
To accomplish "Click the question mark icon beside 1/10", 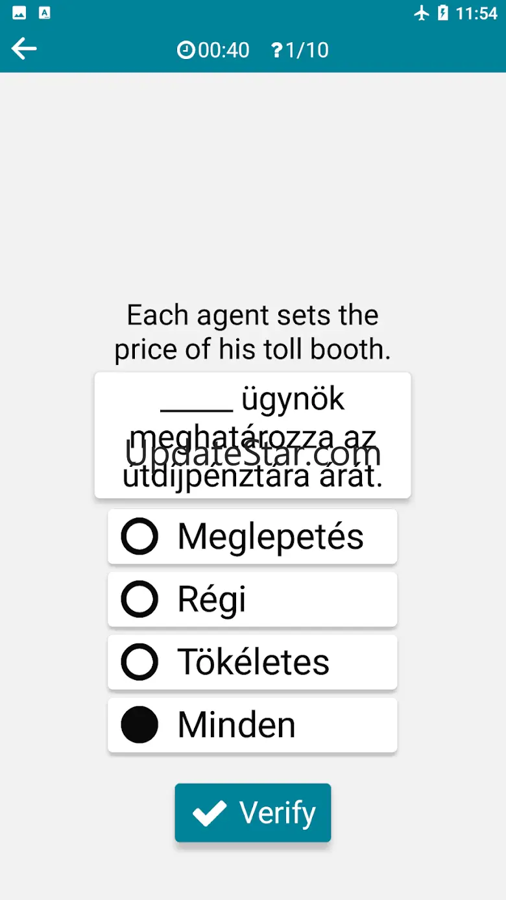I will pos(277,50).
